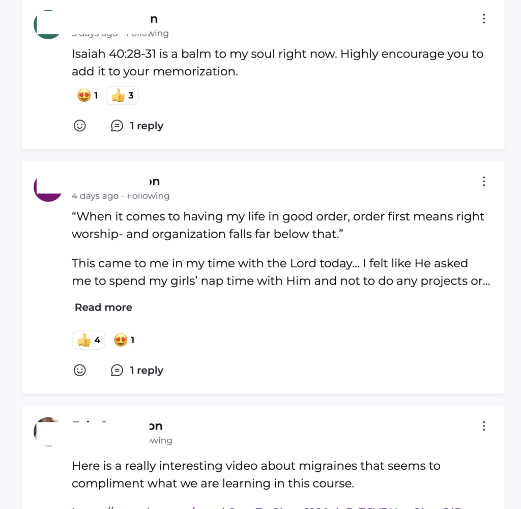Open the add-reaction smiley on worship quote post

click(80, 371)
